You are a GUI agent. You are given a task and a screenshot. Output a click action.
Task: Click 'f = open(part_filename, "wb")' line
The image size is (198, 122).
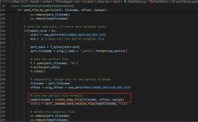point(54,63)
